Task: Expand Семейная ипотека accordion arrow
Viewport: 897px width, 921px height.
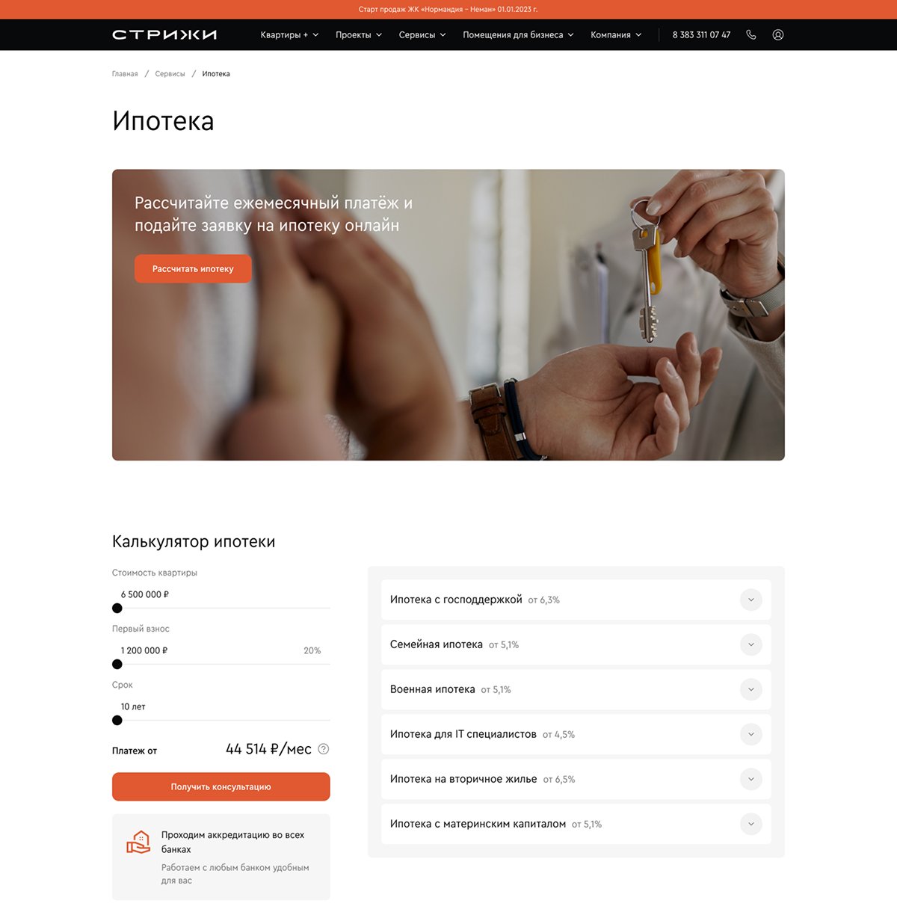Action: click(x=751, y=644)
